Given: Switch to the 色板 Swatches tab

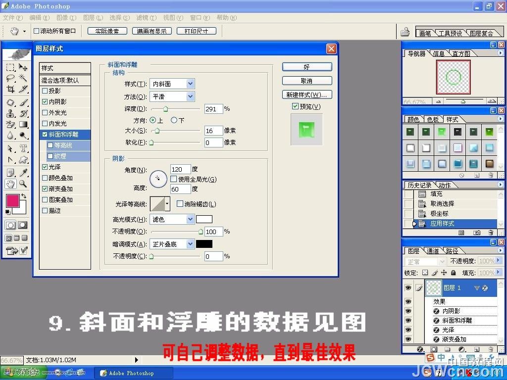Looking at the screenshot, I should pos(433,119).
